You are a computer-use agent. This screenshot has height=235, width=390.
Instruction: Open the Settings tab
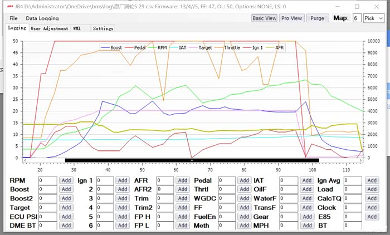pyautogui.click(x=103, y=28)
